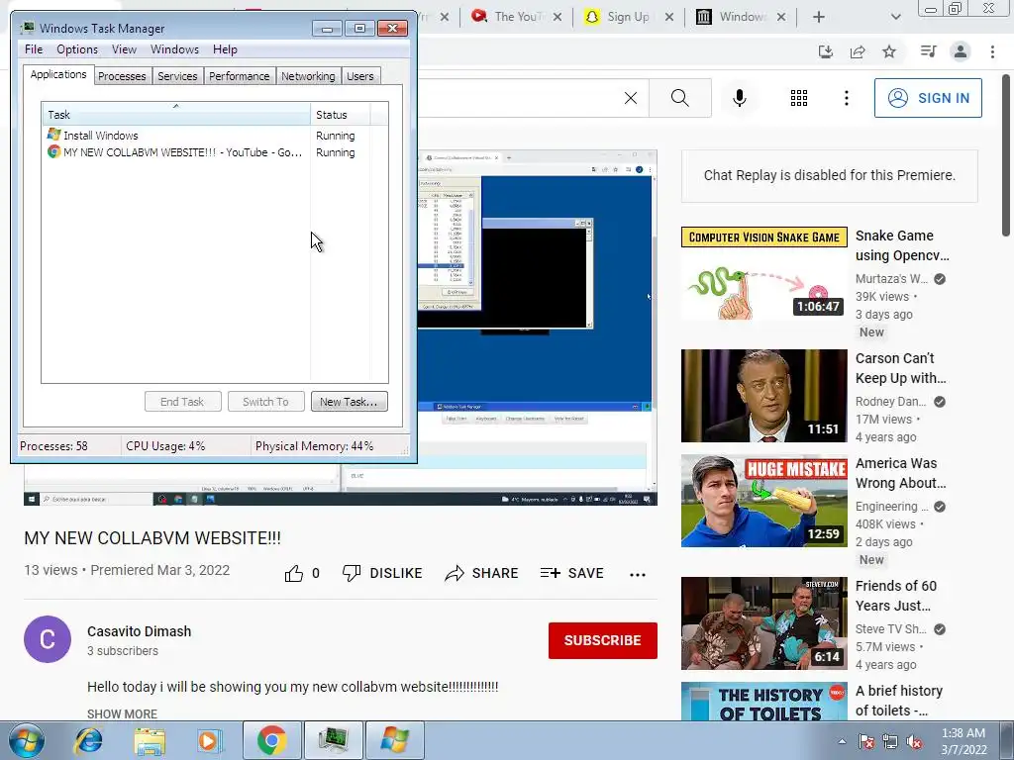Viewport: 1014px width, 760px height.
Task: Open Friends of 60 Years video thumbnail
Action: point(763,623)
